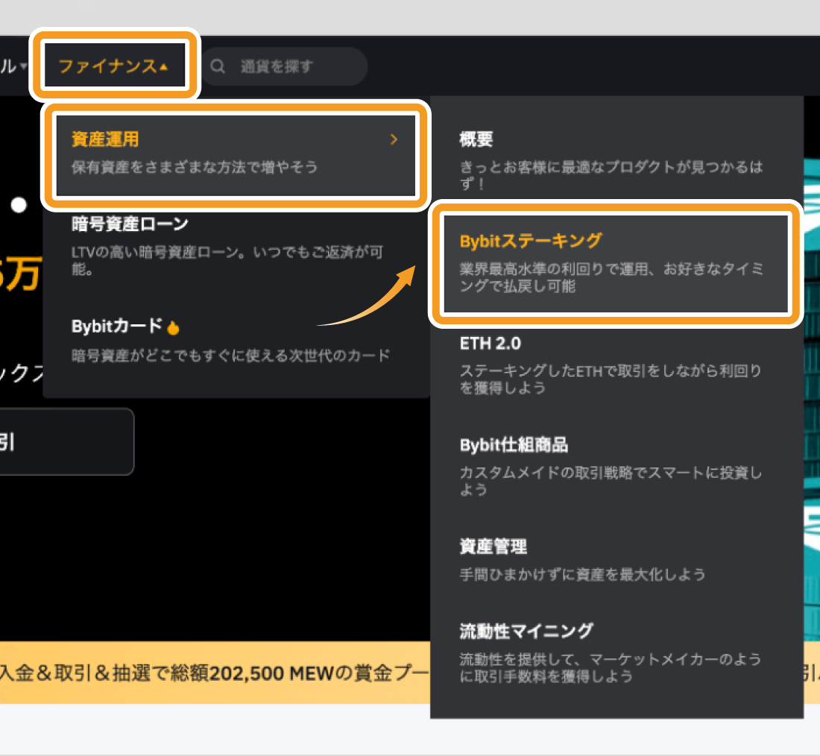Click the 手間ひまかけずに資産を最大化しよう text

[x=582, y=574]
